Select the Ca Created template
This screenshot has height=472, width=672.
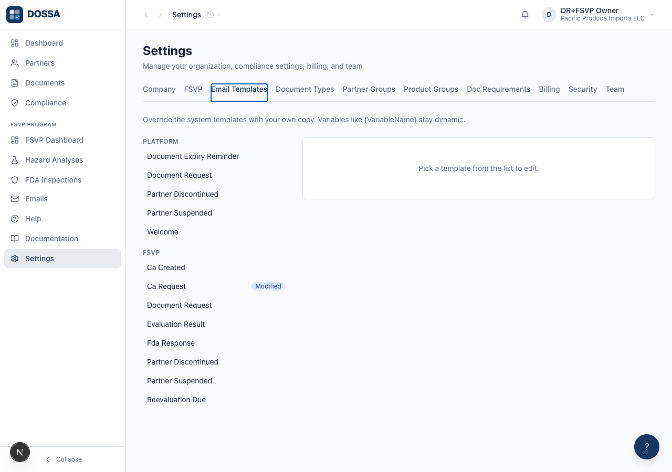point(216,267)
